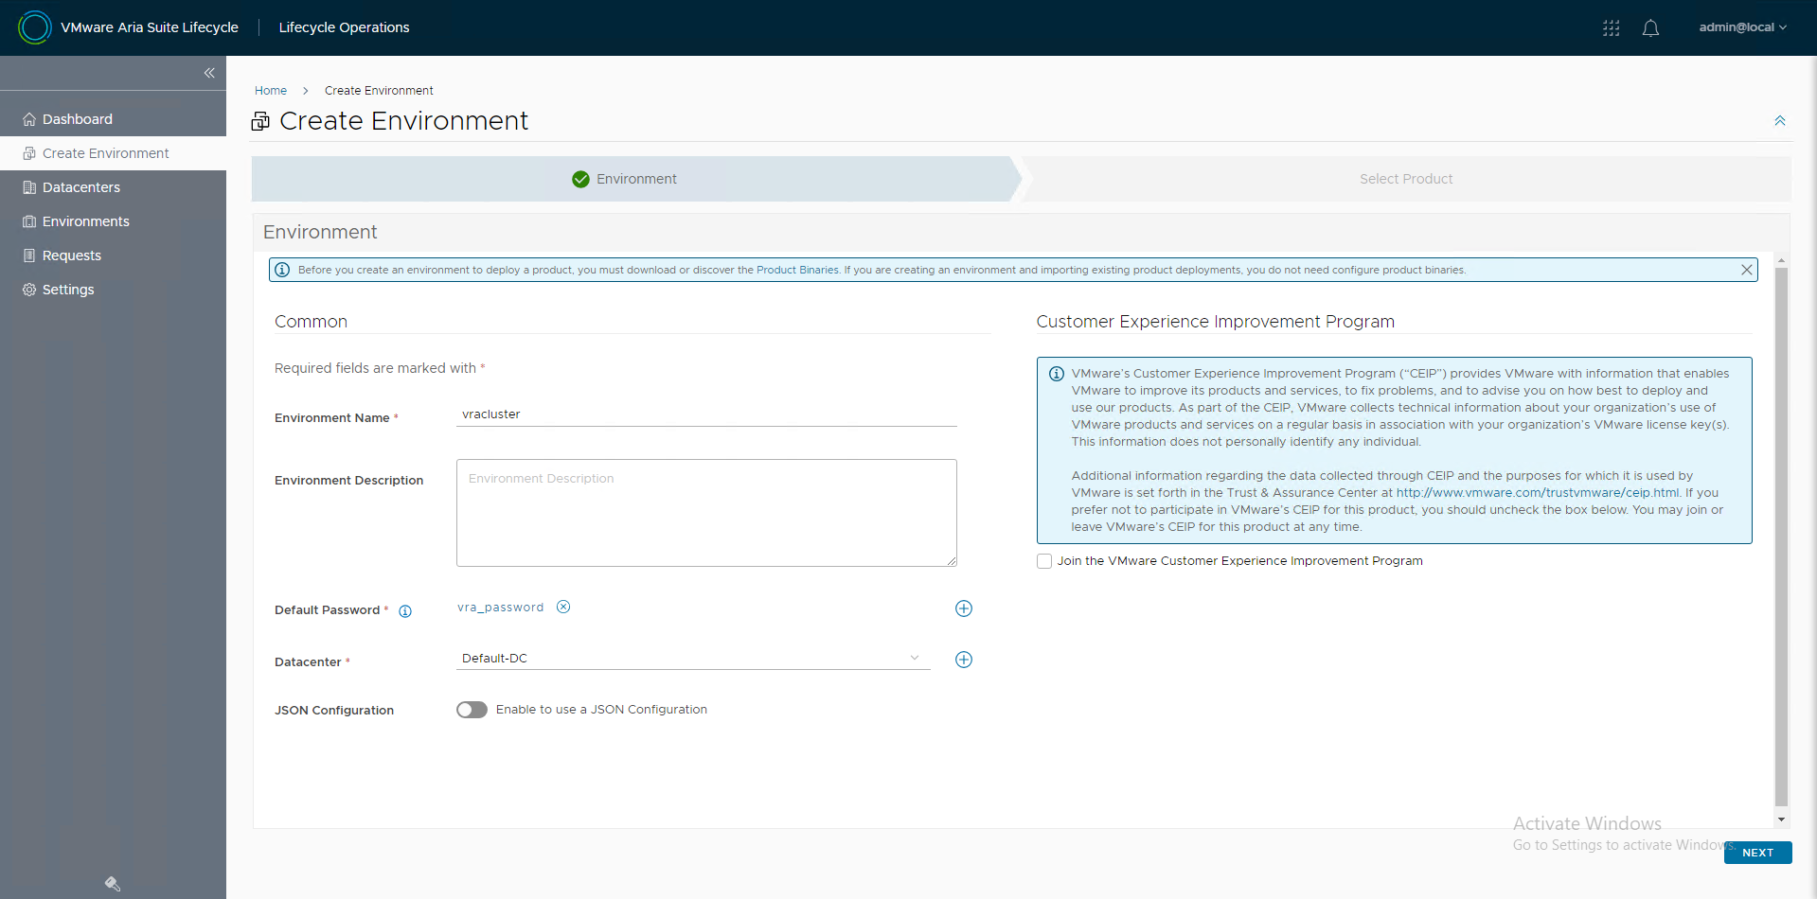Click Lifecycle Operations in top bar
1817x899 pixels.
coord(345,27)
